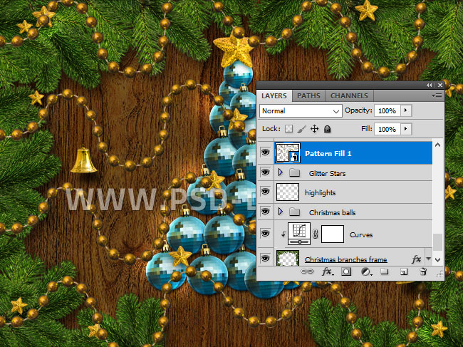Click the clipping arrow on Curves layer

(x=283, y=234)
